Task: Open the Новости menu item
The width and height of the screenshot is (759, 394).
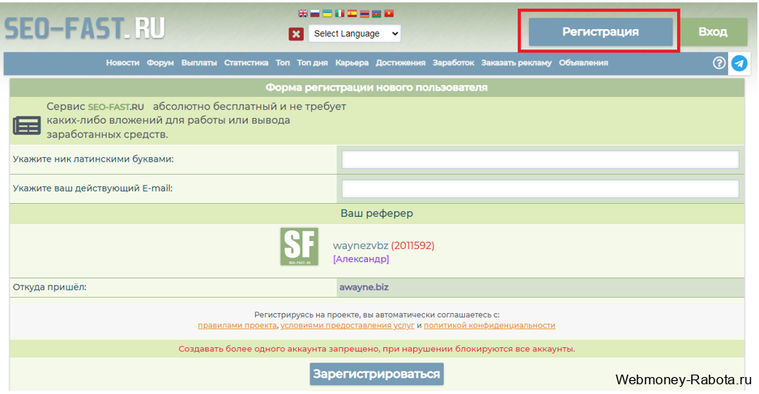Action: pyautogui.click(x=122, y=63)
